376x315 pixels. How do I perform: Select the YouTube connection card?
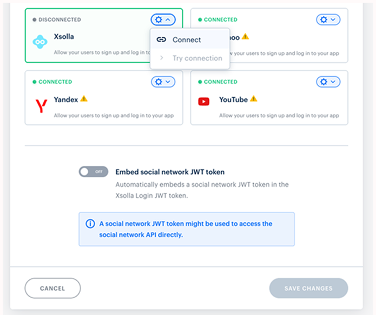coord(269,98)
